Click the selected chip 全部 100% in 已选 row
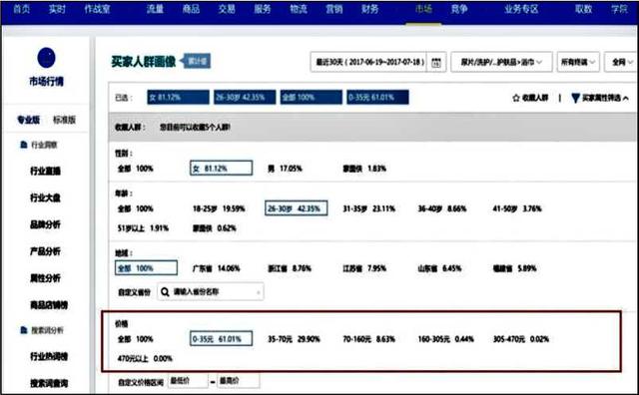The width and height of the screenshot is (639, 395). 312,98
